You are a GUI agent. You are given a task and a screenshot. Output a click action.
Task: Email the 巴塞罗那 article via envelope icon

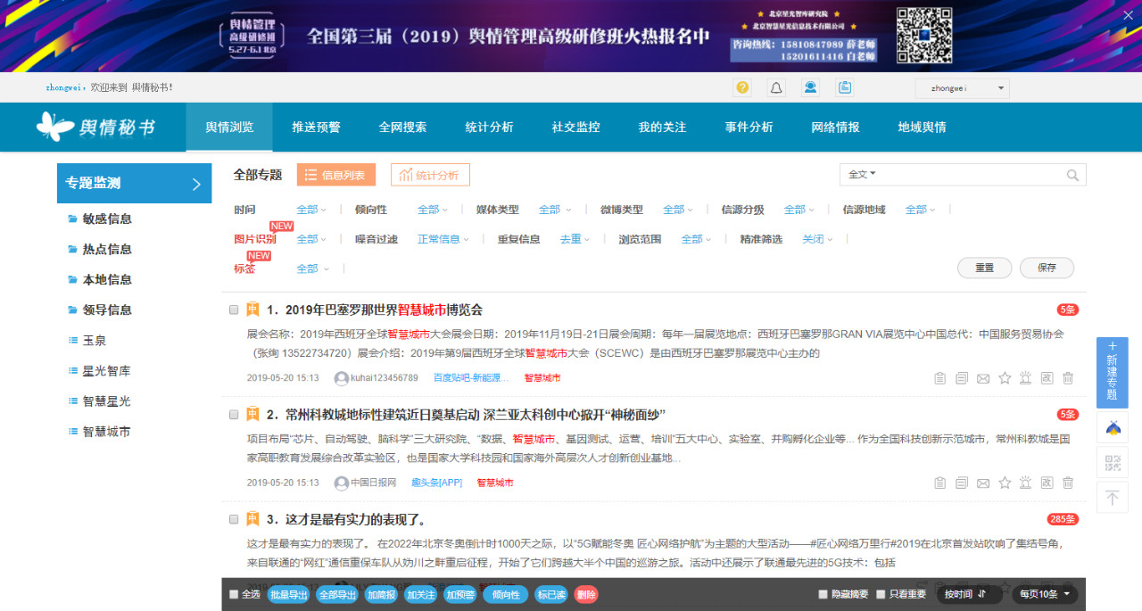tap(983, 378)
